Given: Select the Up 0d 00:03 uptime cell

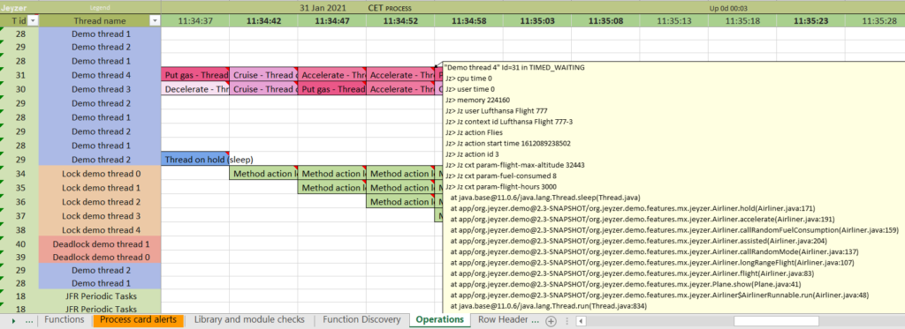Looking at the screenshot, I should (x=728, y=9).
